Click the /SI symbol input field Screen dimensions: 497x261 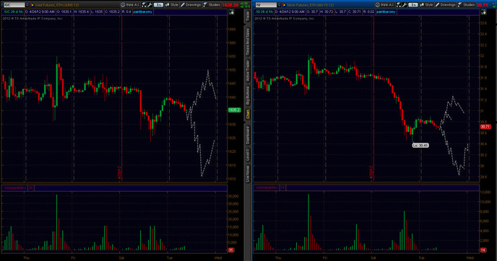tap(266, 5)
